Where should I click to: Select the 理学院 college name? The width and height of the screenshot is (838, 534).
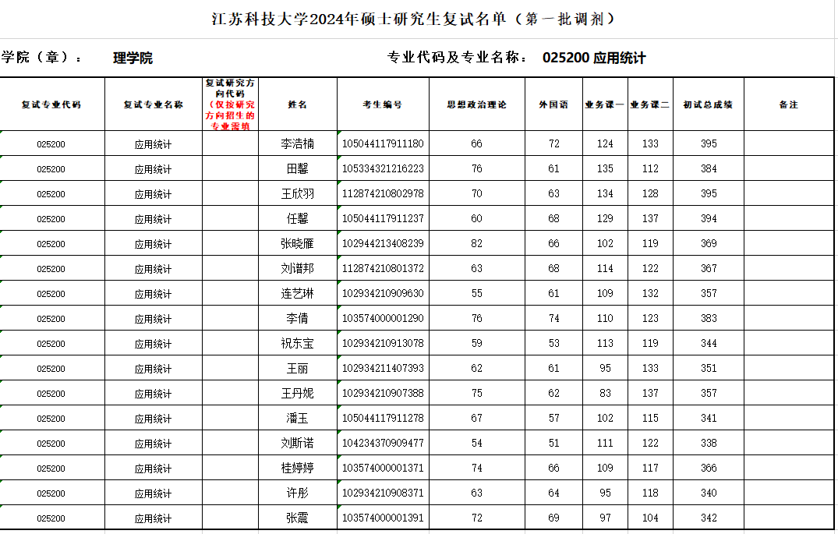pyautogui.click(x=133, y=58)
